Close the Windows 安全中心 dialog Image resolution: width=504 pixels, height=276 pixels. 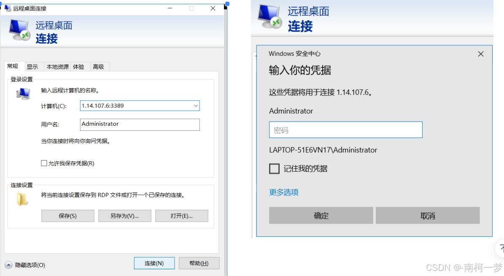click(480, 54)
